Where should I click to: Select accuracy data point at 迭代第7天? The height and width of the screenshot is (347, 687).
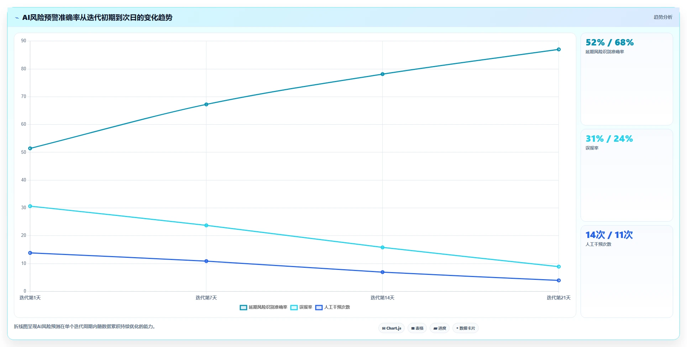(206, 104)
